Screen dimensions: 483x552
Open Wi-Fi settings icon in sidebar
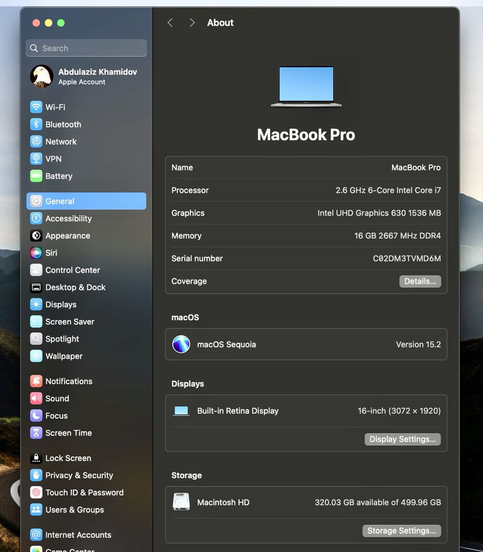(36, 107)
